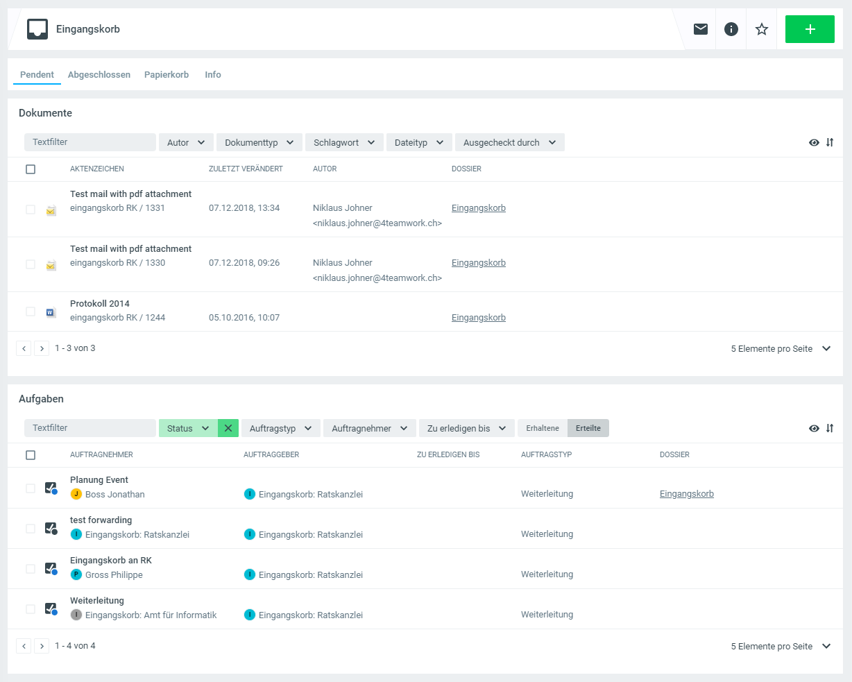Toggle column visibility eye in Dokumente
This screenshot has height=682, width=852.
click(814, 142)
